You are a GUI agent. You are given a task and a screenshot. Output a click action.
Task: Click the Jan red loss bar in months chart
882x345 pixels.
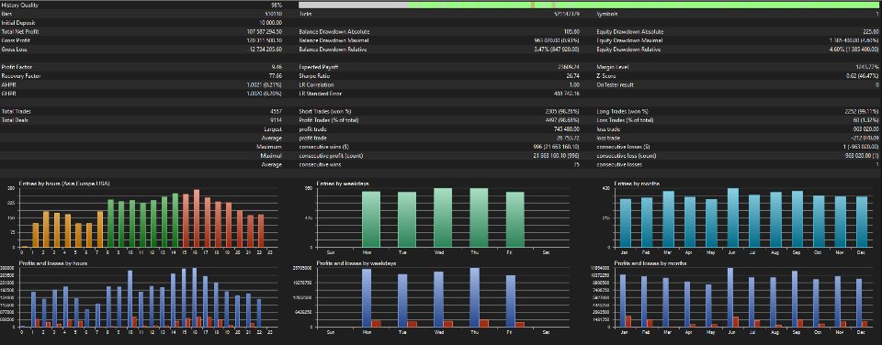(x=628, y=321)
